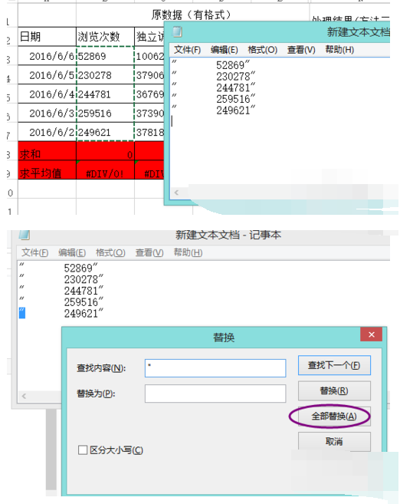Click the sum cell showing 0
The image size is (400, 504).
click(x=105, y=151)
